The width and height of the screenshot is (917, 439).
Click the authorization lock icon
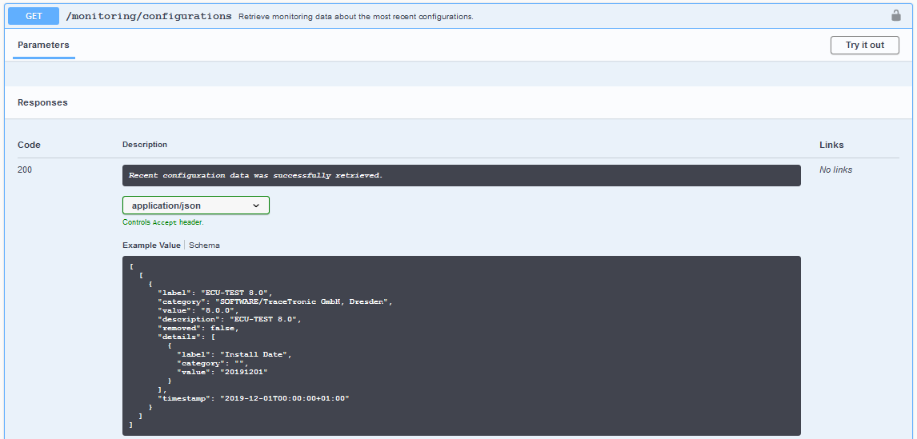click(x=896, y=15)
